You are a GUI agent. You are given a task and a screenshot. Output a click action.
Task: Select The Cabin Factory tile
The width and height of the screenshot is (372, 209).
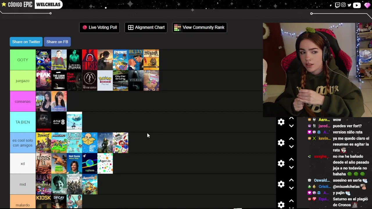59,81
